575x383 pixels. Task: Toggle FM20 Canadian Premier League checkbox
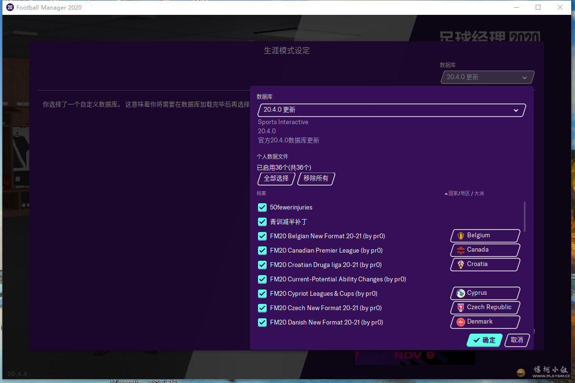pyautogui.click(x=262, y=251)
